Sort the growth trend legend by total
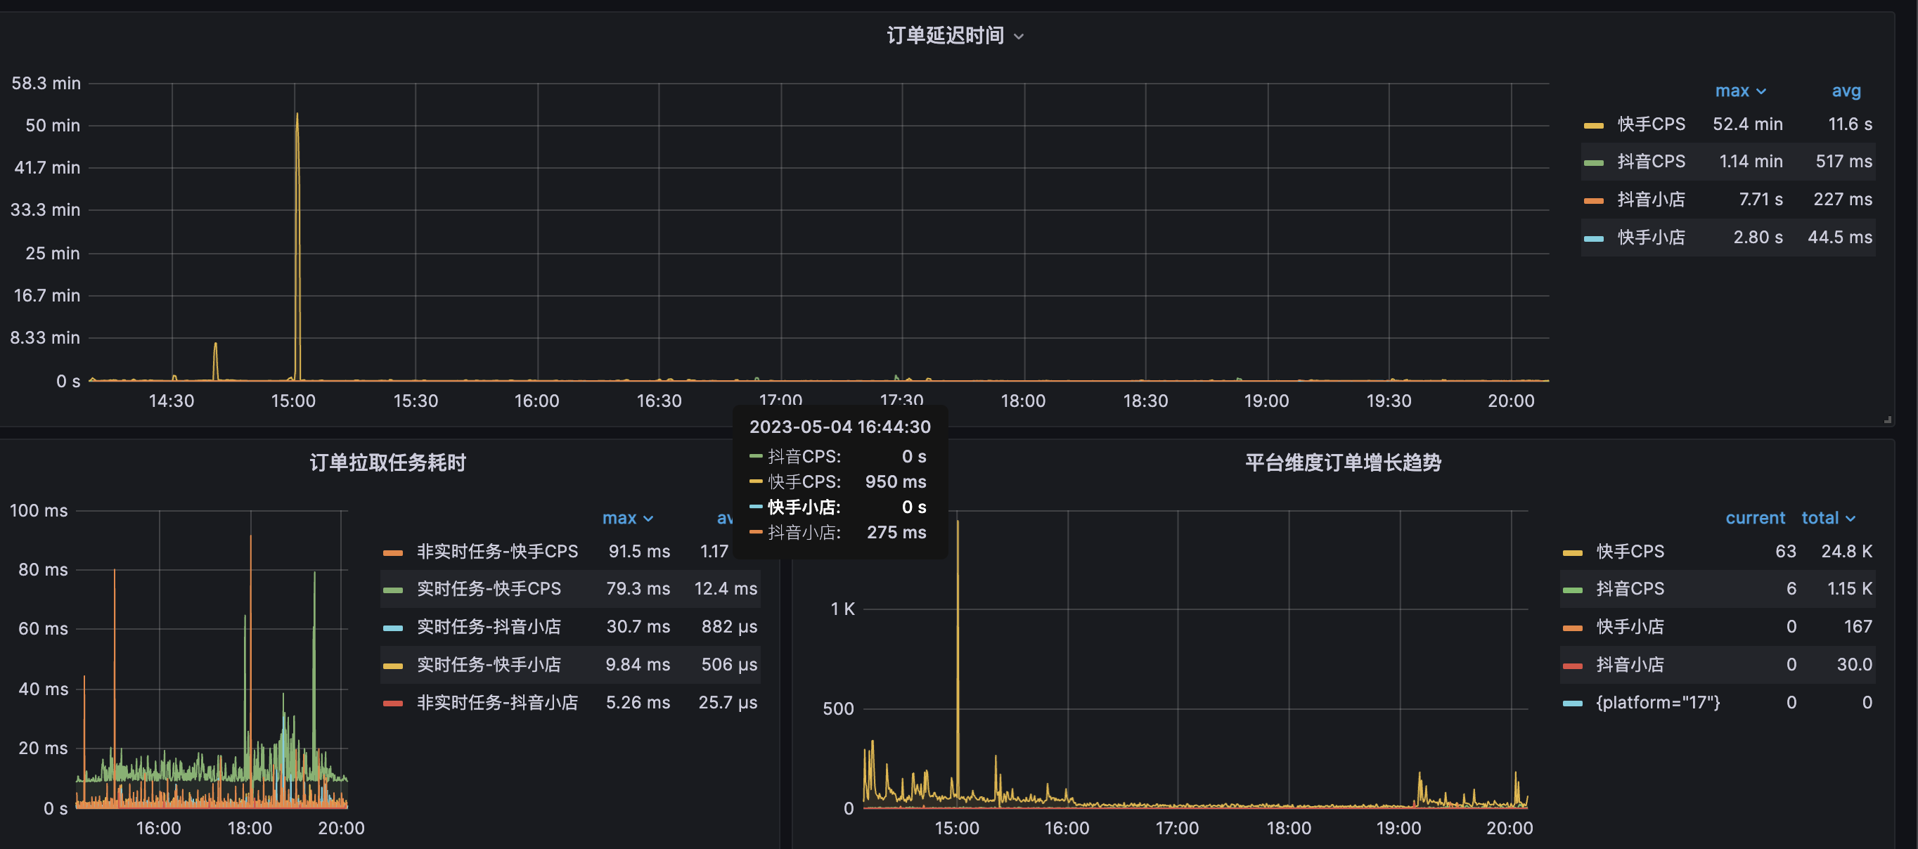Viewport: 1918px width, 849px height. [x=1828, y=518]
